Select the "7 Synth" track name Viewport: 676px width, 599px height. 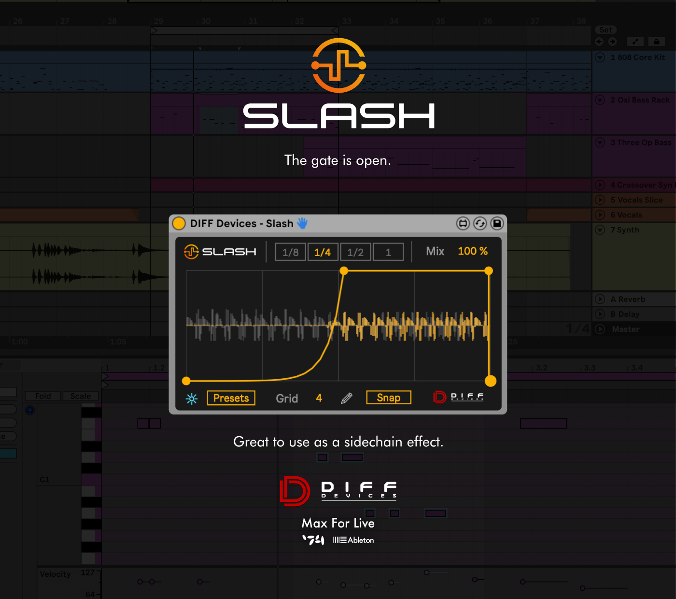(x=625, y=230)
